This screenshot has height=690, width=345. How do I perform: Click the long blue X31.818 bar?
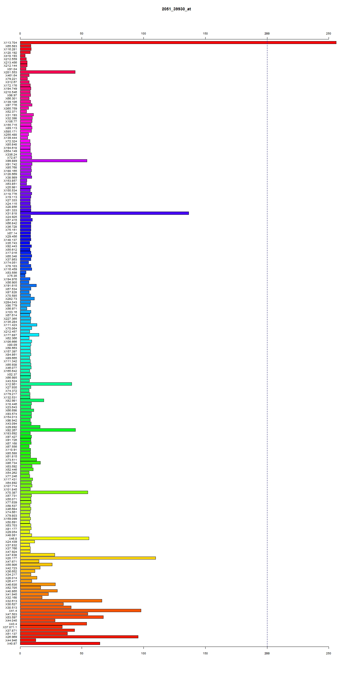(x=104, y=213)
